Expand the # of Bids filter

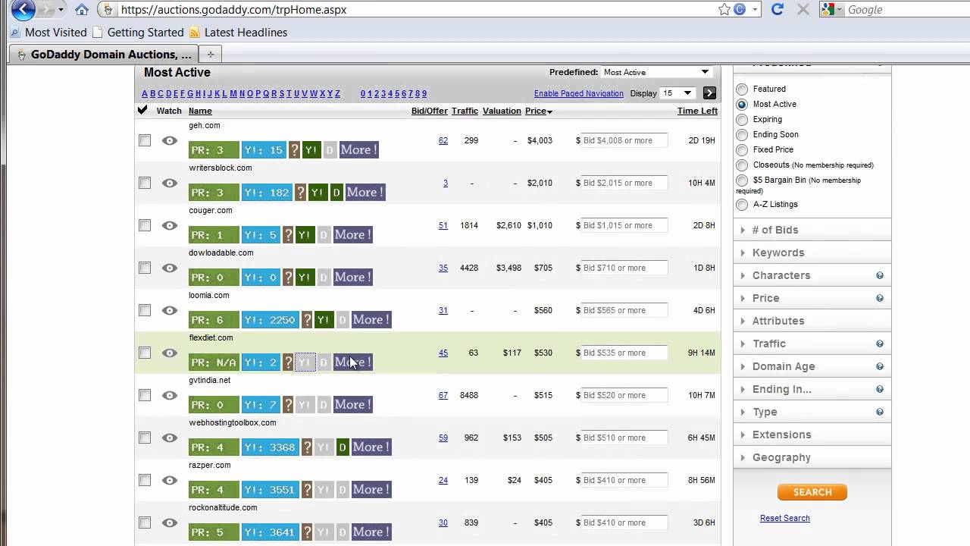point(812,230)
